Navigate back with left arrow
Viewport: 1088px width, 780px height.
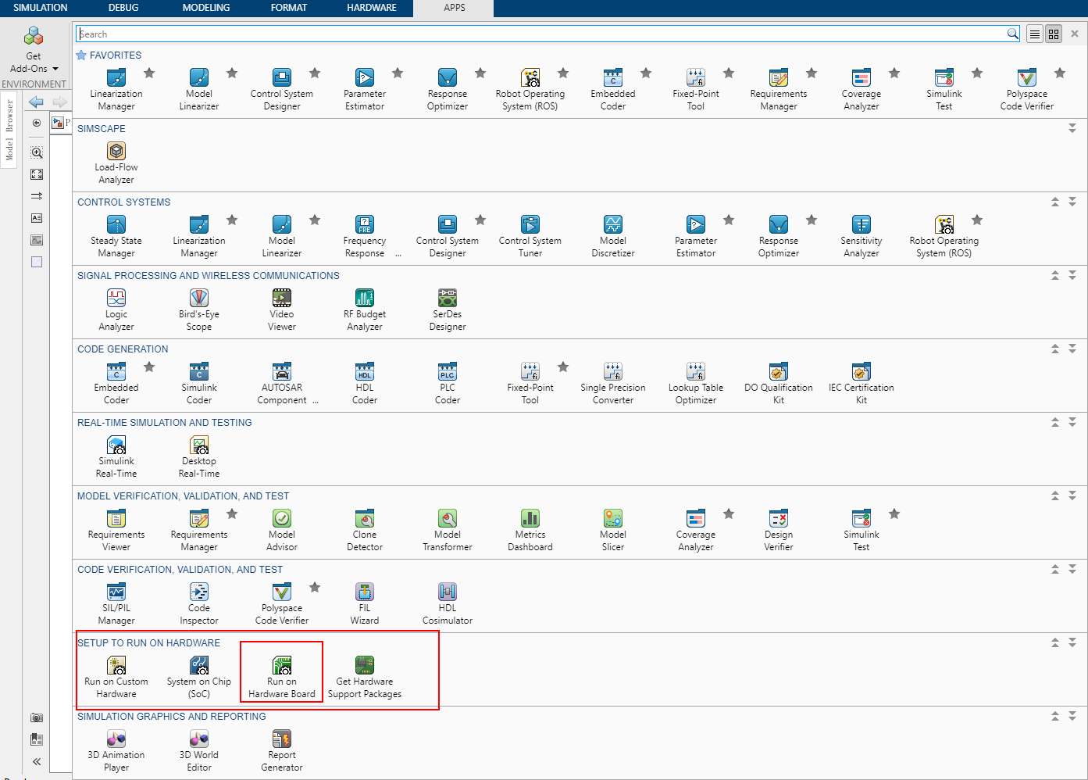[36, 102]
